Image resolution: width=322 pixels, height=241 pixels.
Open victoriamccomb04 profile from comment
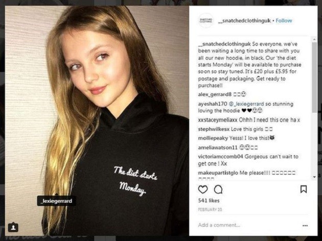[x=221, y=157]
